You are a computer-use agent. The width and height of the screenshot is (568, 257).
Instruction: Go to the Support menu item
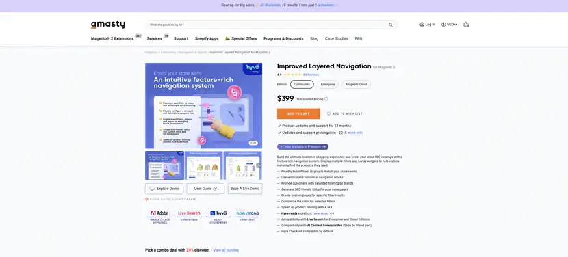(181, 39)
